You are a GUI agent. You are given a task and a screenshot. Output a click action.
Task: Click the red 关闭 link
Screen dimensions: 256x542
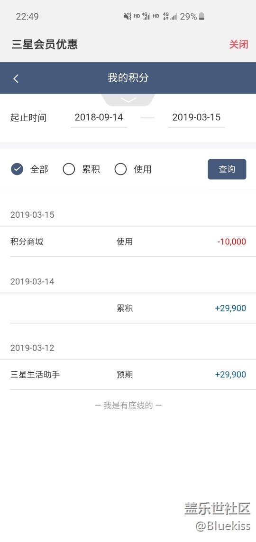239,45
